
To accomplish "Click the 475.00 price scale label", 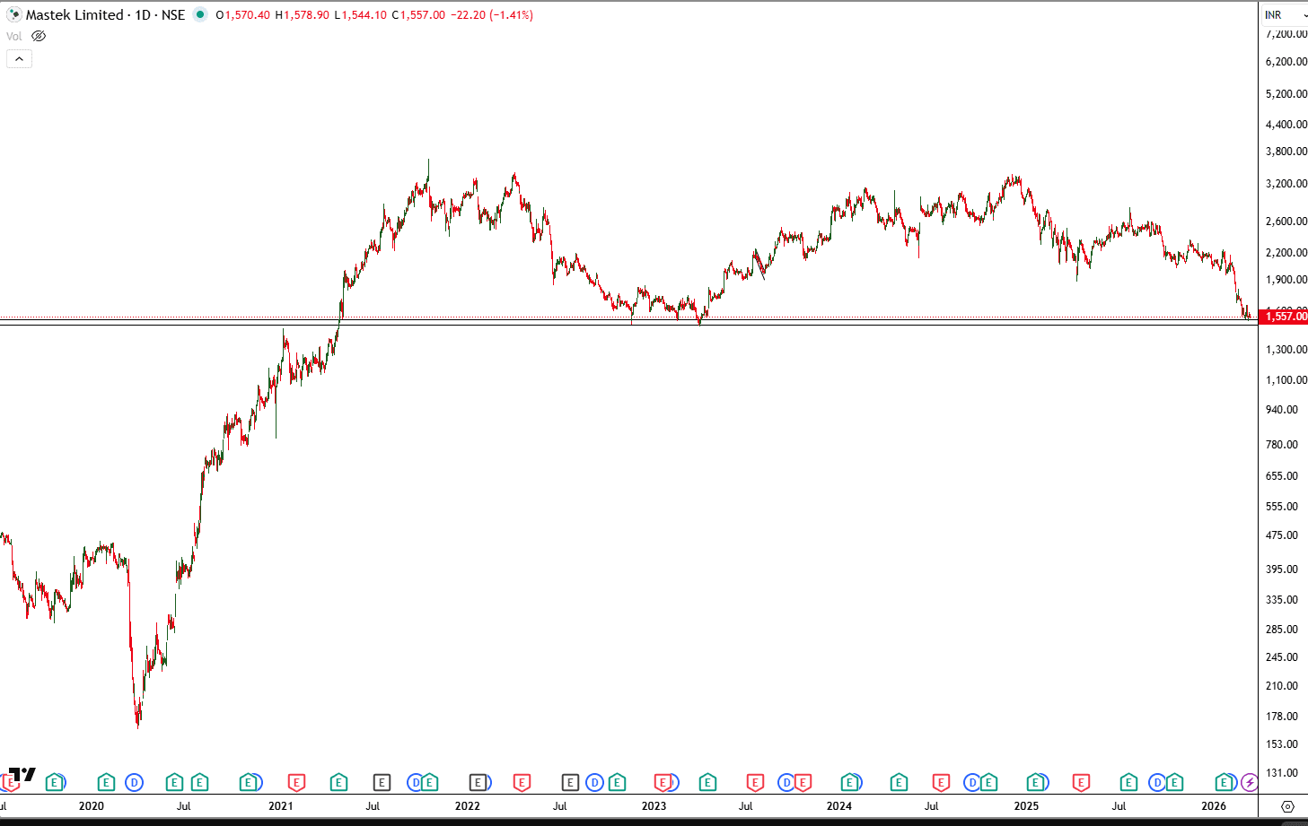I will pyautogui.click(x=1282, y=535).
